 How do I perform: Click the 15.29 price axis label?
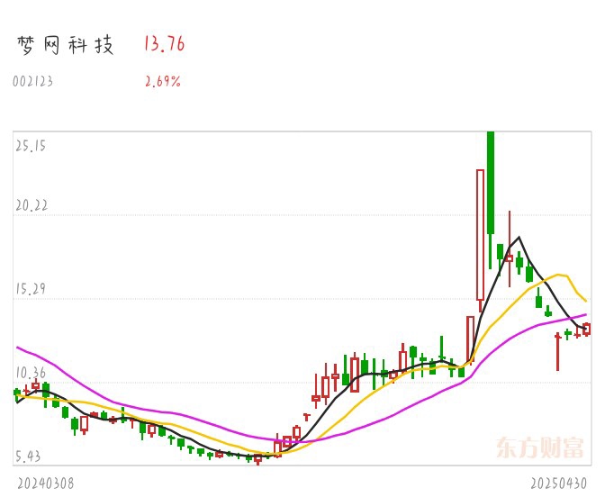tap(31, 289)
